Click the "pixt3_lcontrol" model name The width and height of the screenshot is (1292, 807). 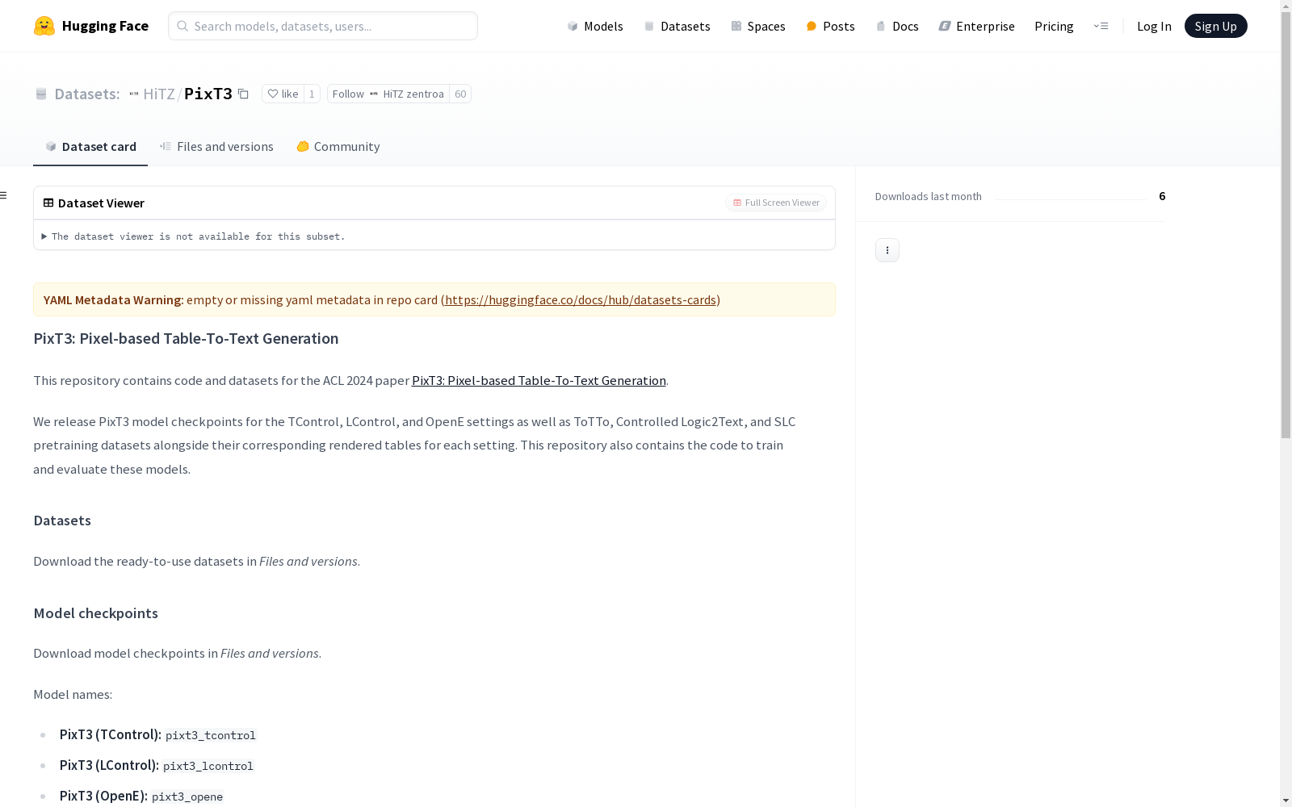click(x=208, y=766)
